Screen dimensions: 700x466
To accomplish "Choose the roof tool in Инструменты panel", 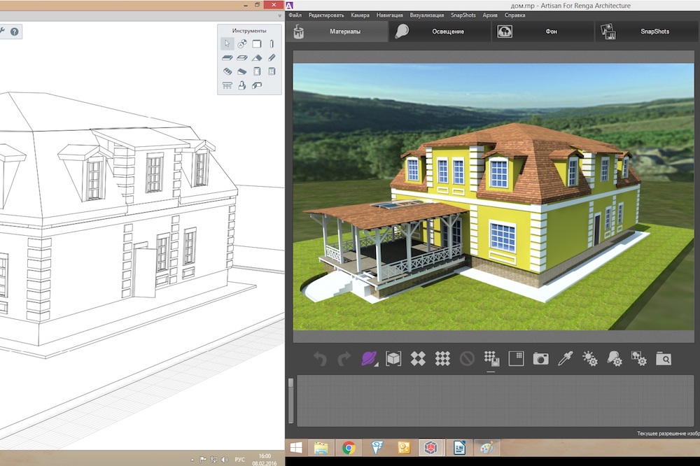I will pyautogui.click(x=257, y=57).
